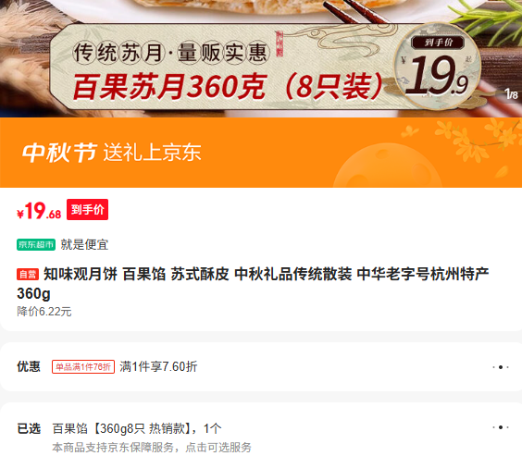Viewport: 522px width, 456px height.
Task: Open promotions via the 优惠 row ellipsis
Action: coord(501,367)
